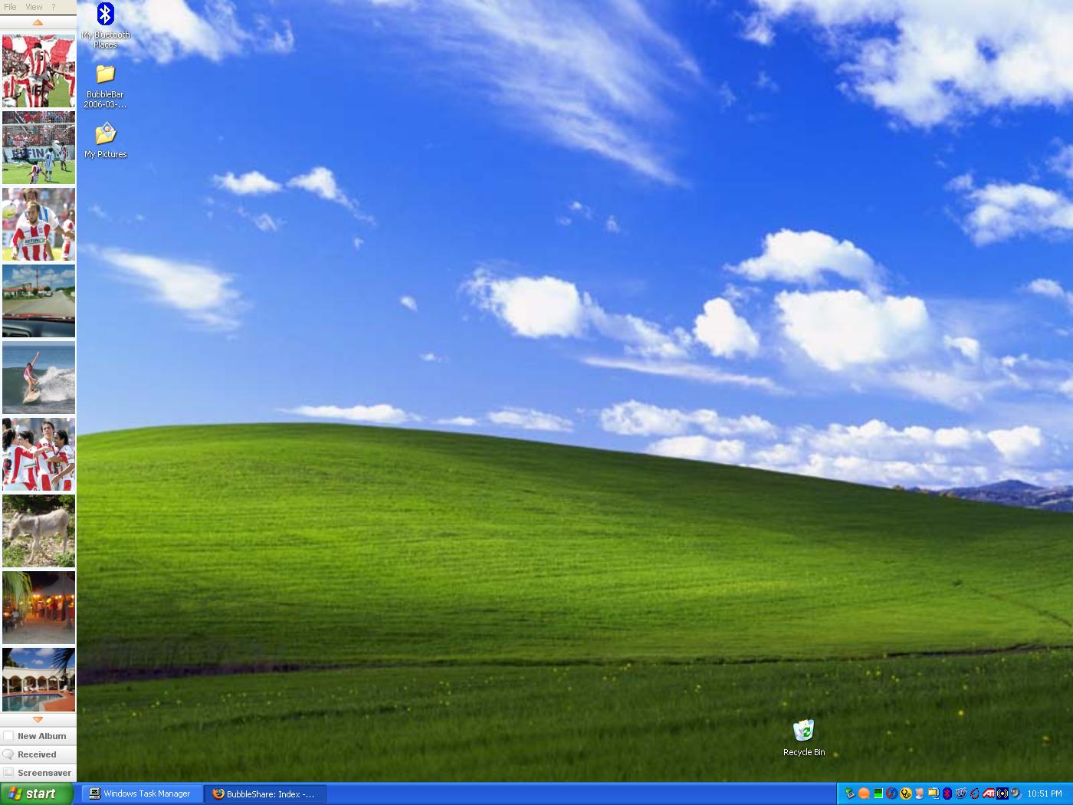Switch to Windows Task Manager taskbar button
The width and height of the screenshot is (1073, 805).
pyautogui.click(x=143, y=794)
